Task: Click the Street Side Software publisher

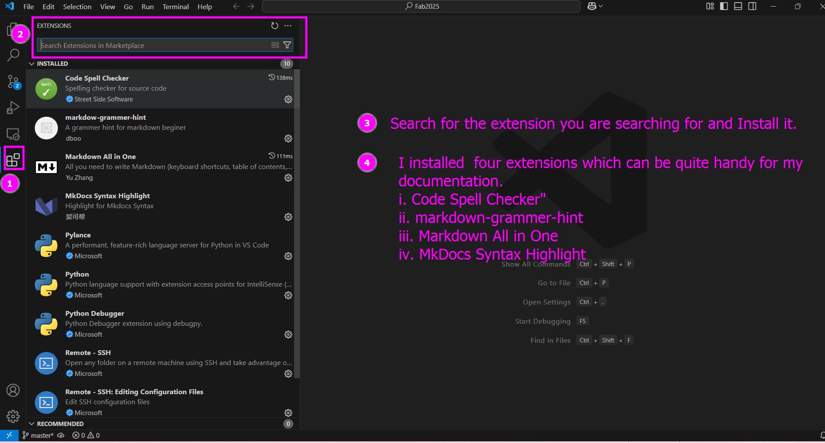Action: 104,99
